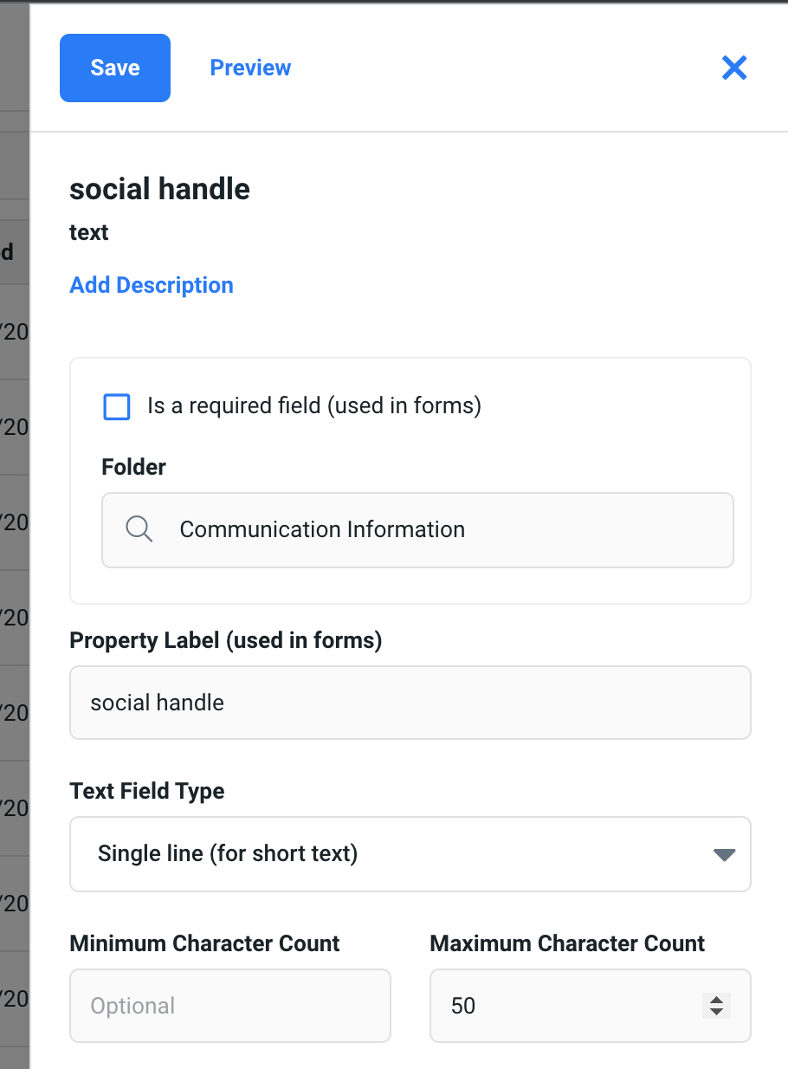Increase Maximum Character Count with the up arrow
788x1069 pixels.
[716, 999]
